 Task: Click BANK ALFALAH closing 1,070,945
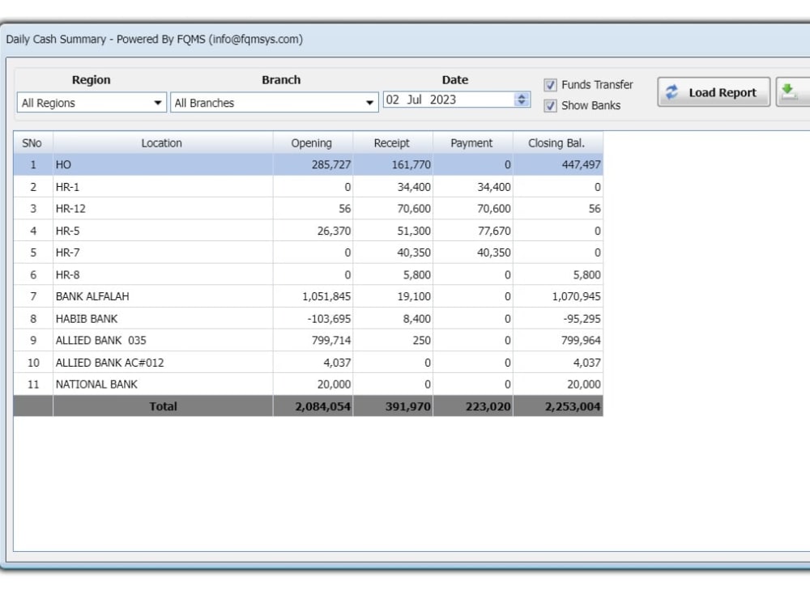tap(577, 296)
